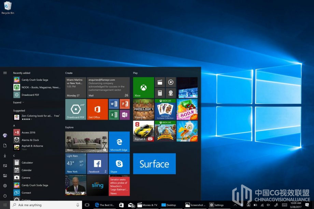Viewport: 314px width, 209px height.
Task: Open Connect from app list
Action: [37, 193]
